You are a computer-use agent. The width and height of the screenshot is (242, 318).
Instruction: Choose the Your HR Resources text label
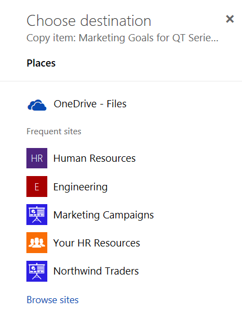click(x=97, y=243)
